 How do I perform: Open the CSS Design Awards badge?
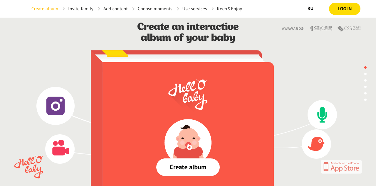[349, 28]
